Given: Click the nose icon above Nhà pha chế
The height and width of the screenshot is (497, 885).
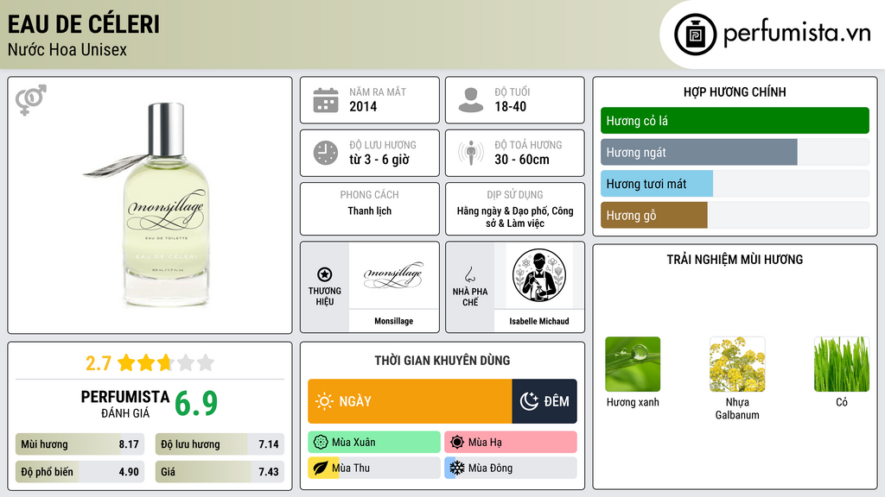Looking at the screenshot, I should [469, 274].
